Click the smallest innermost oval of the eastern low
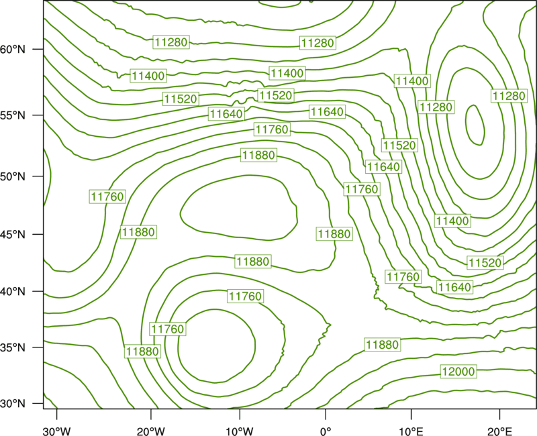The height and width of the screenshot is (436, 537). click(475, 125)
